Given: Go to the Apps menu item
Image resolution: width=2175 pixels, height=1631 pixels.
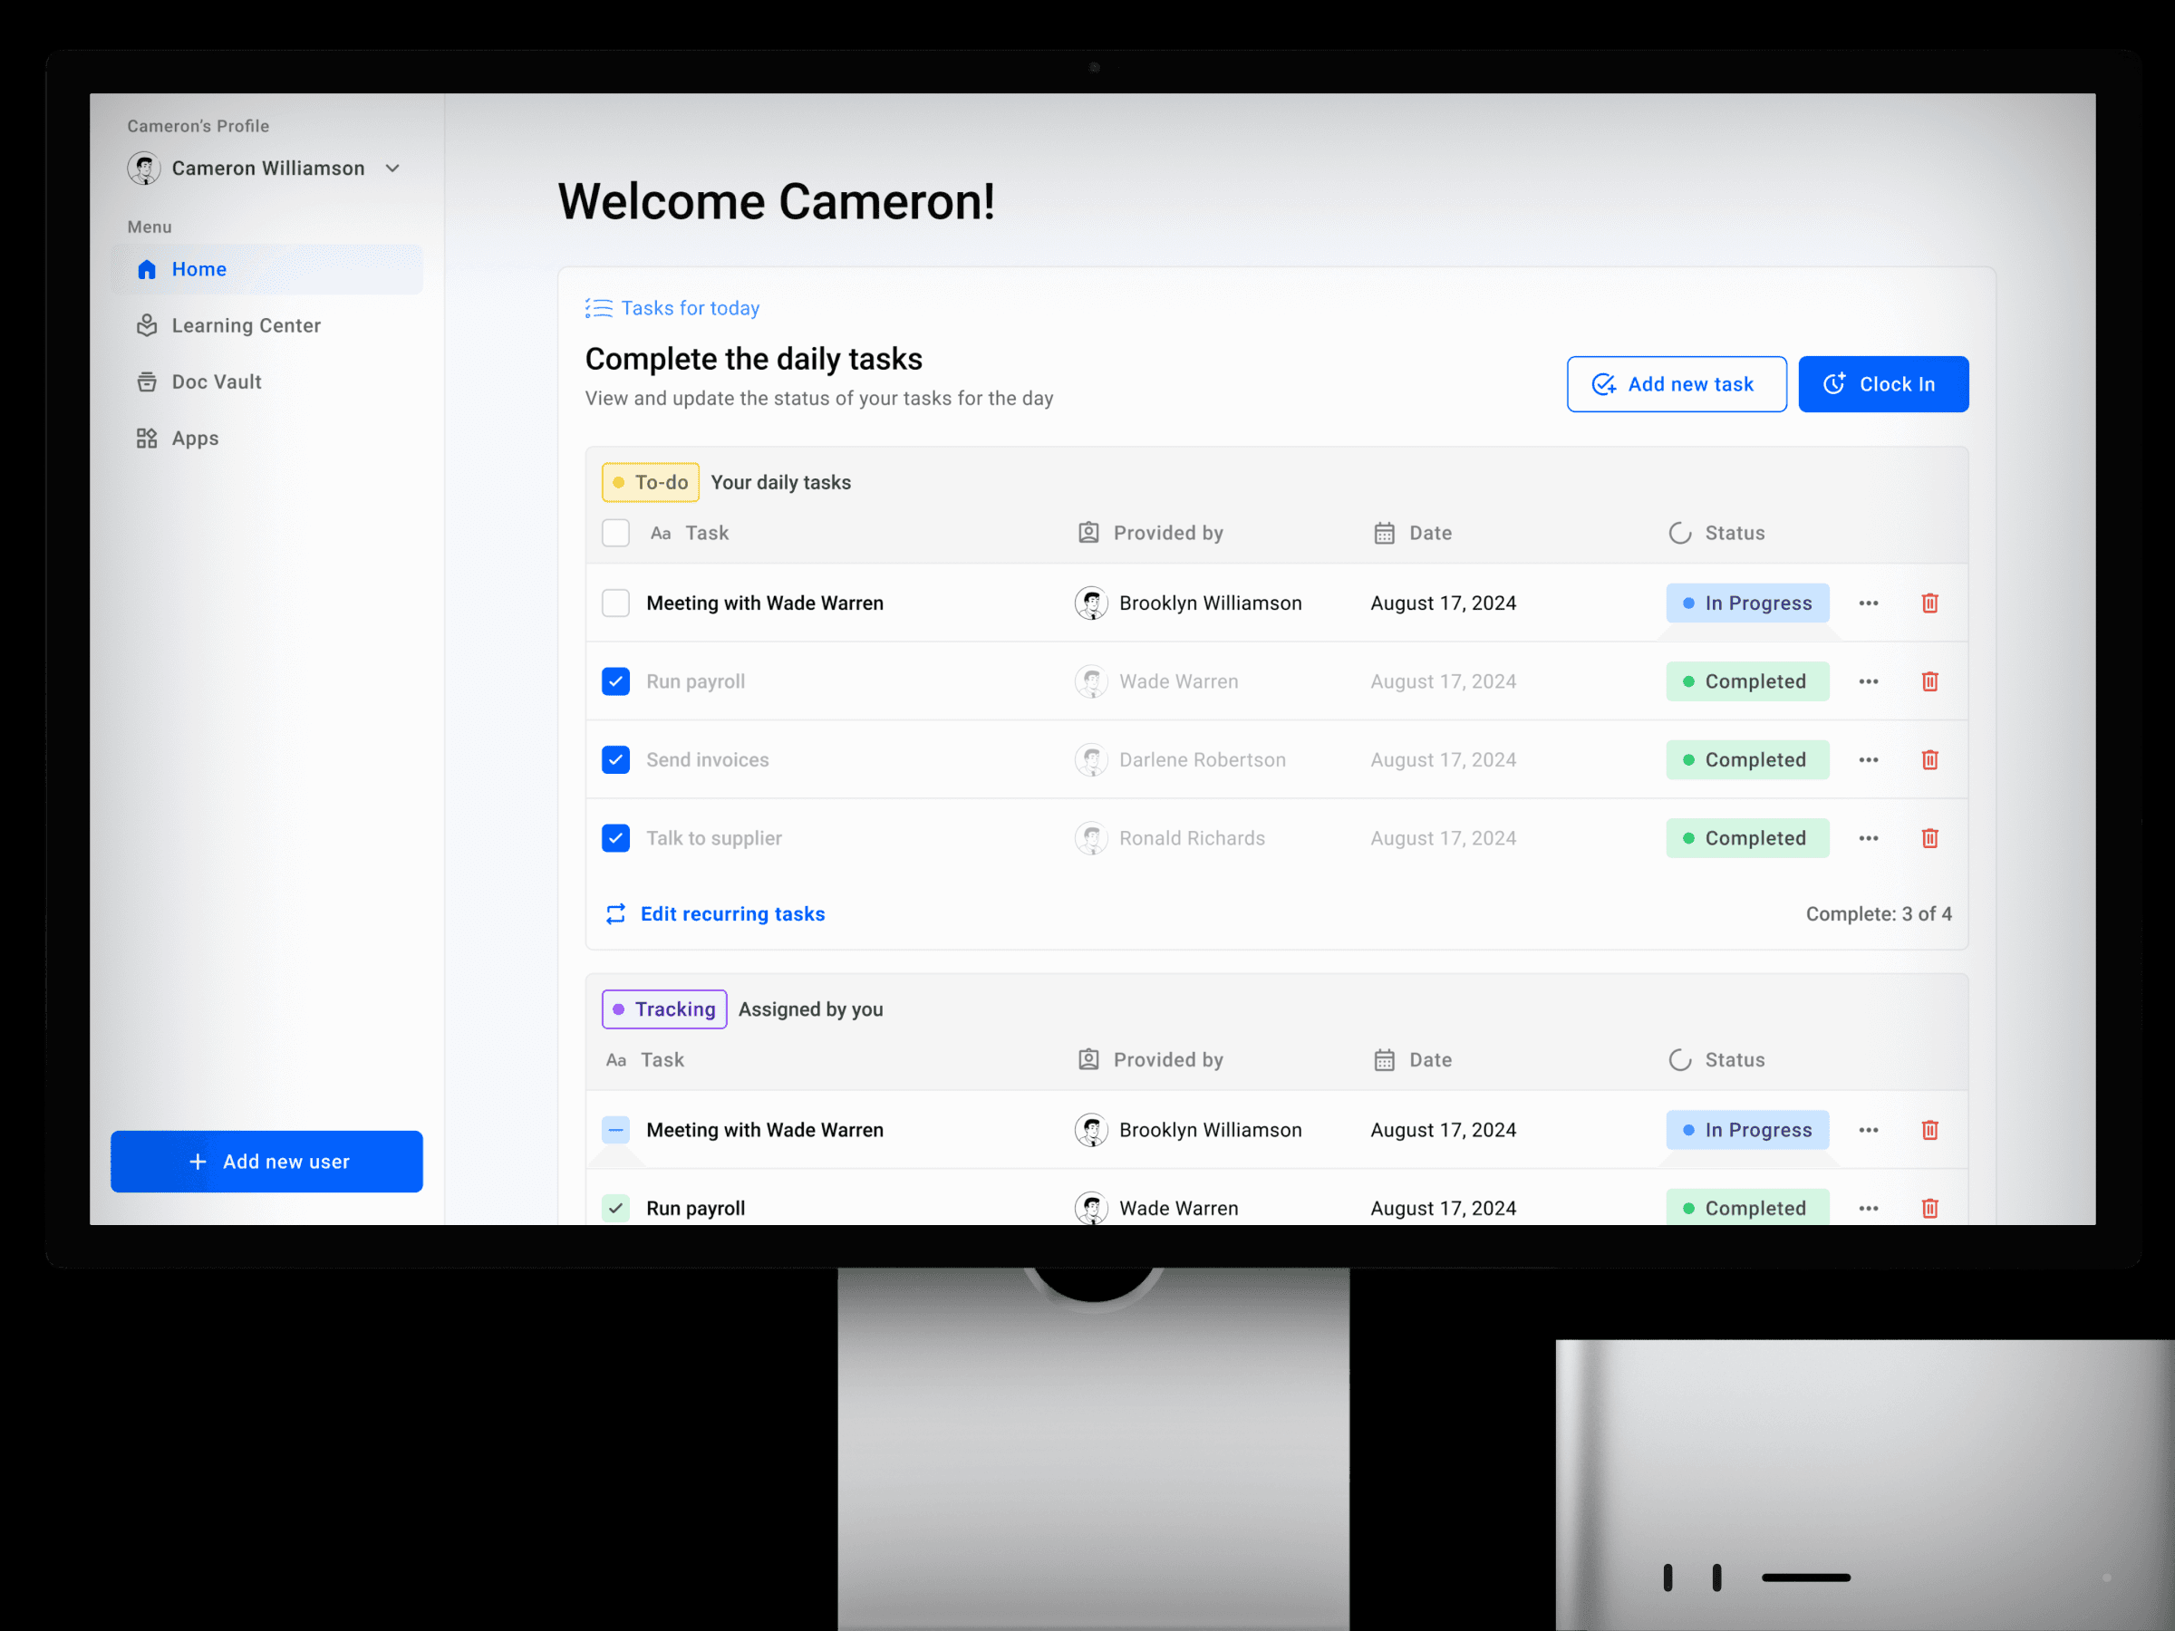Looking at the screenshot, I should pos(195,439).
